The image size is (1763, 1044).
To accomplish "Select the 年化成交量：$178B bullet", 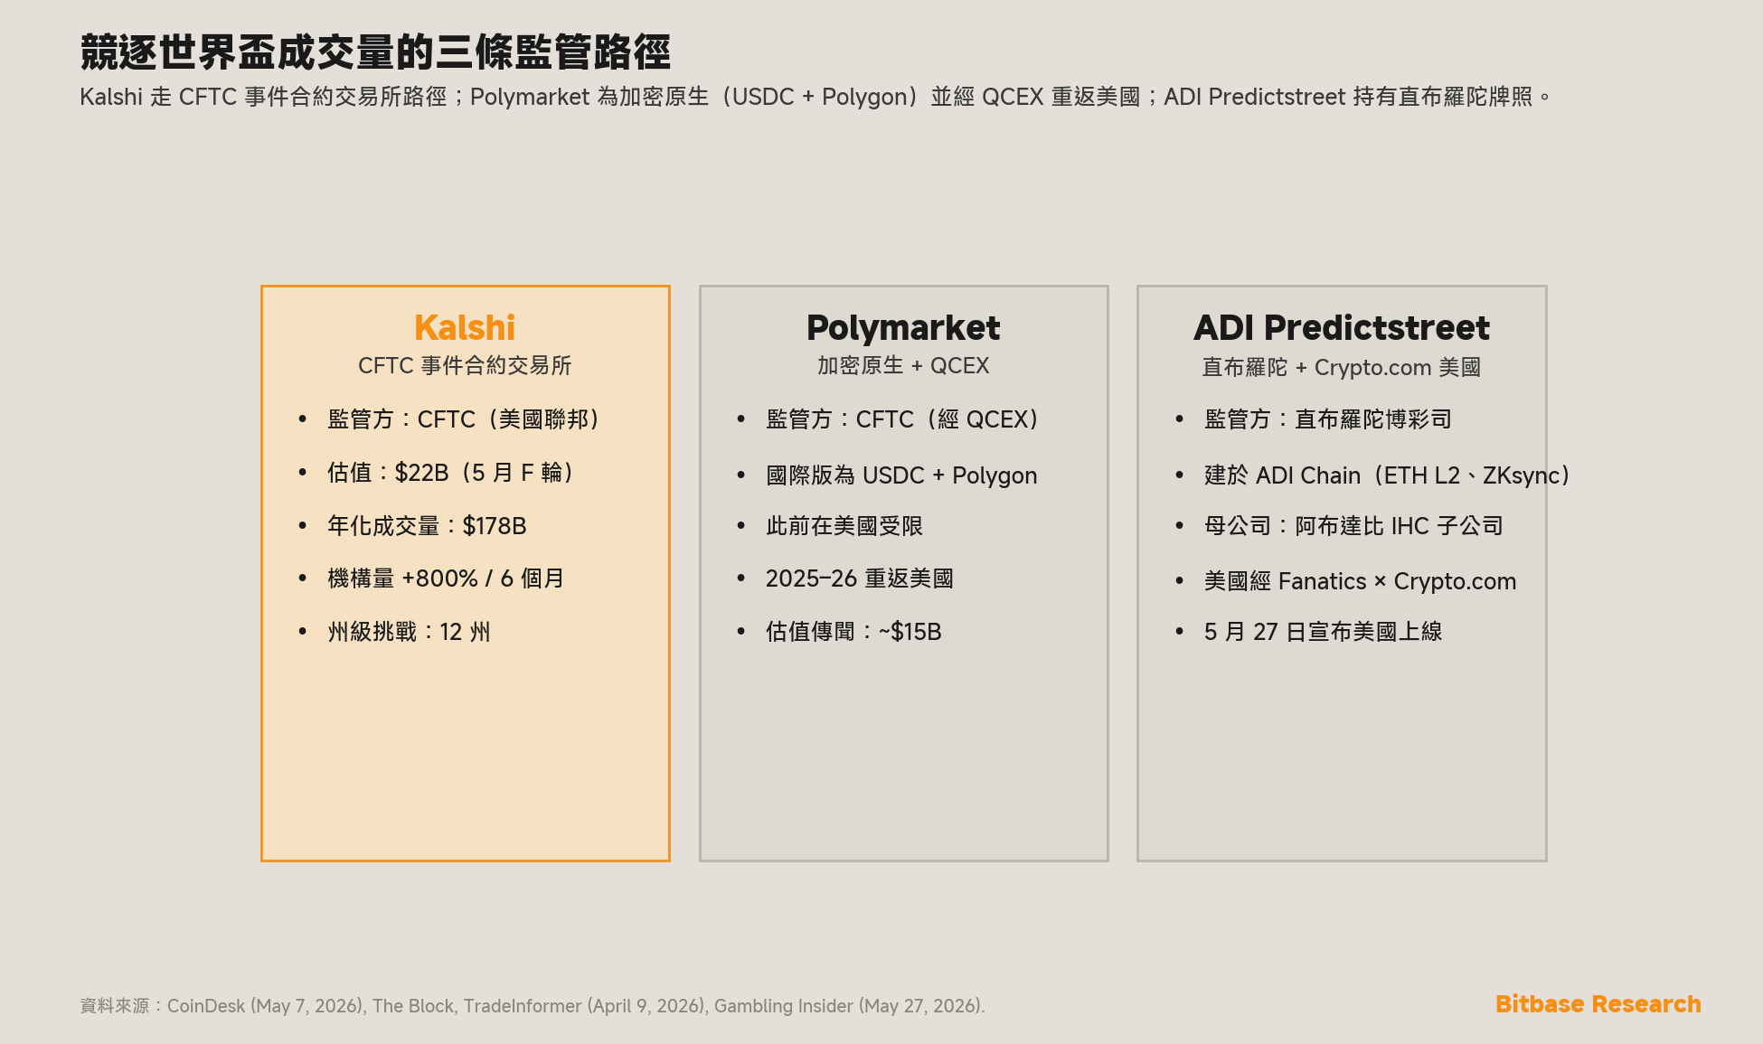I will [x=427, y=526].
